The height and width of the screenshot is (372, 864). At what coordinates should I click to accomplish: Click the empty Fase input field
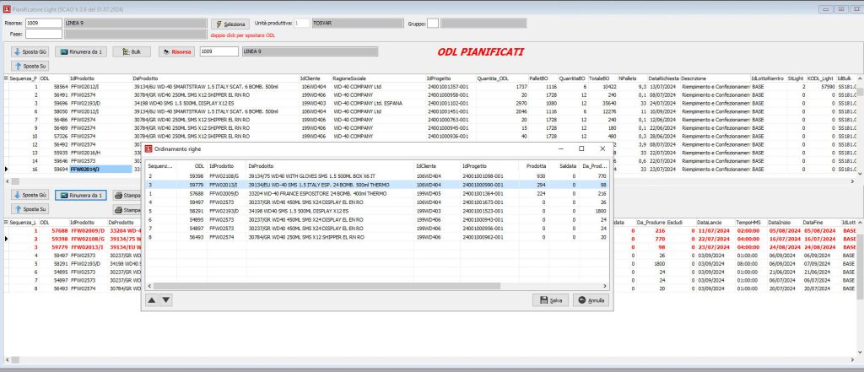[44, 35]
